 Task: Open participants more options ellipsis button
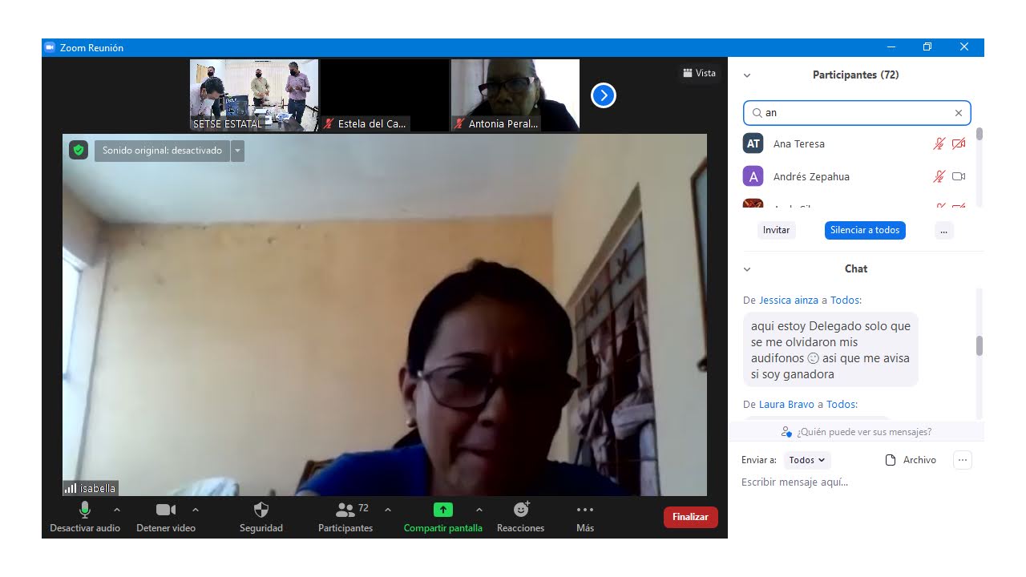point(943,230)
